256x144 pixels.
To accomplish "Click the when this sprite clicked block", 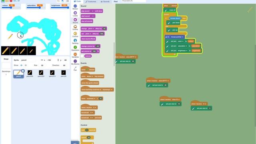I will pyautogui.click(x=90, y=82).
